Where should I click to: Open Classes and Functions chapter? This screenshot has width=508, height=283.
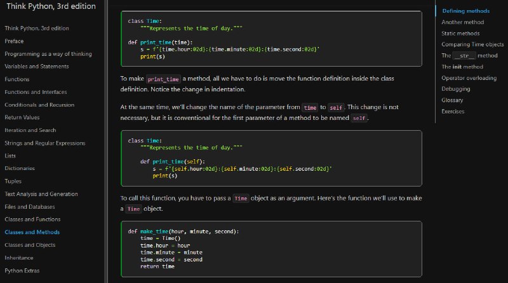click(x=32, y=219)
